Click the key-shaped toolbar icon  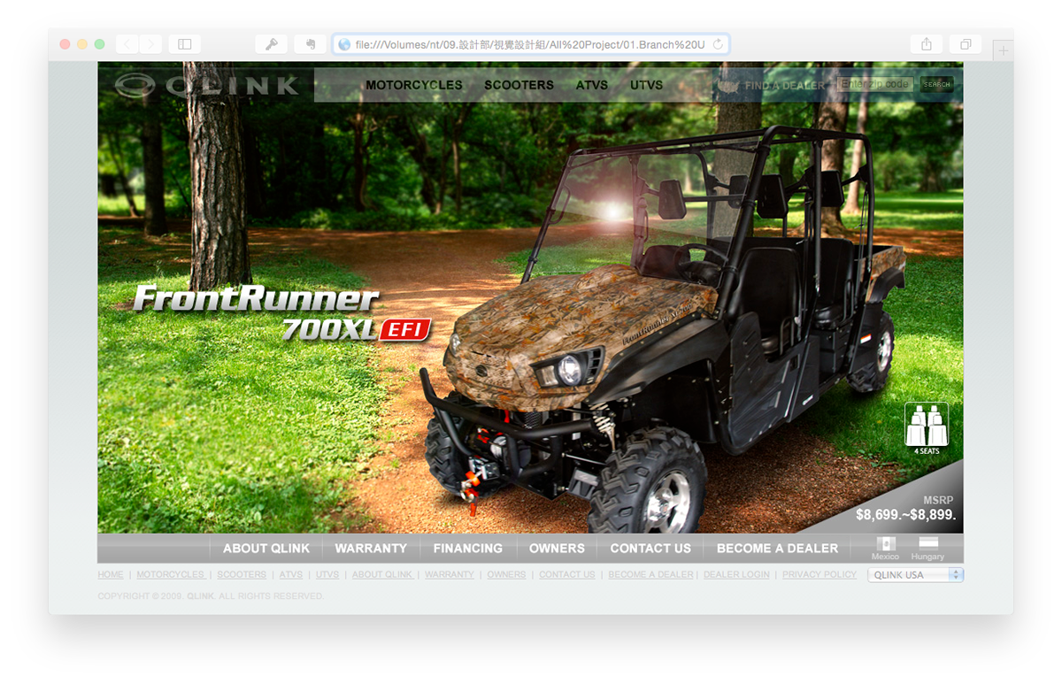(272, 44)
